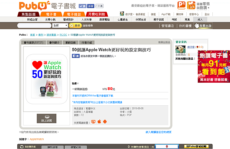Click the 到Pubu書城結帳 checkout button
The height and width of the screenshot is (149, 230).
(x=196, y=146)
